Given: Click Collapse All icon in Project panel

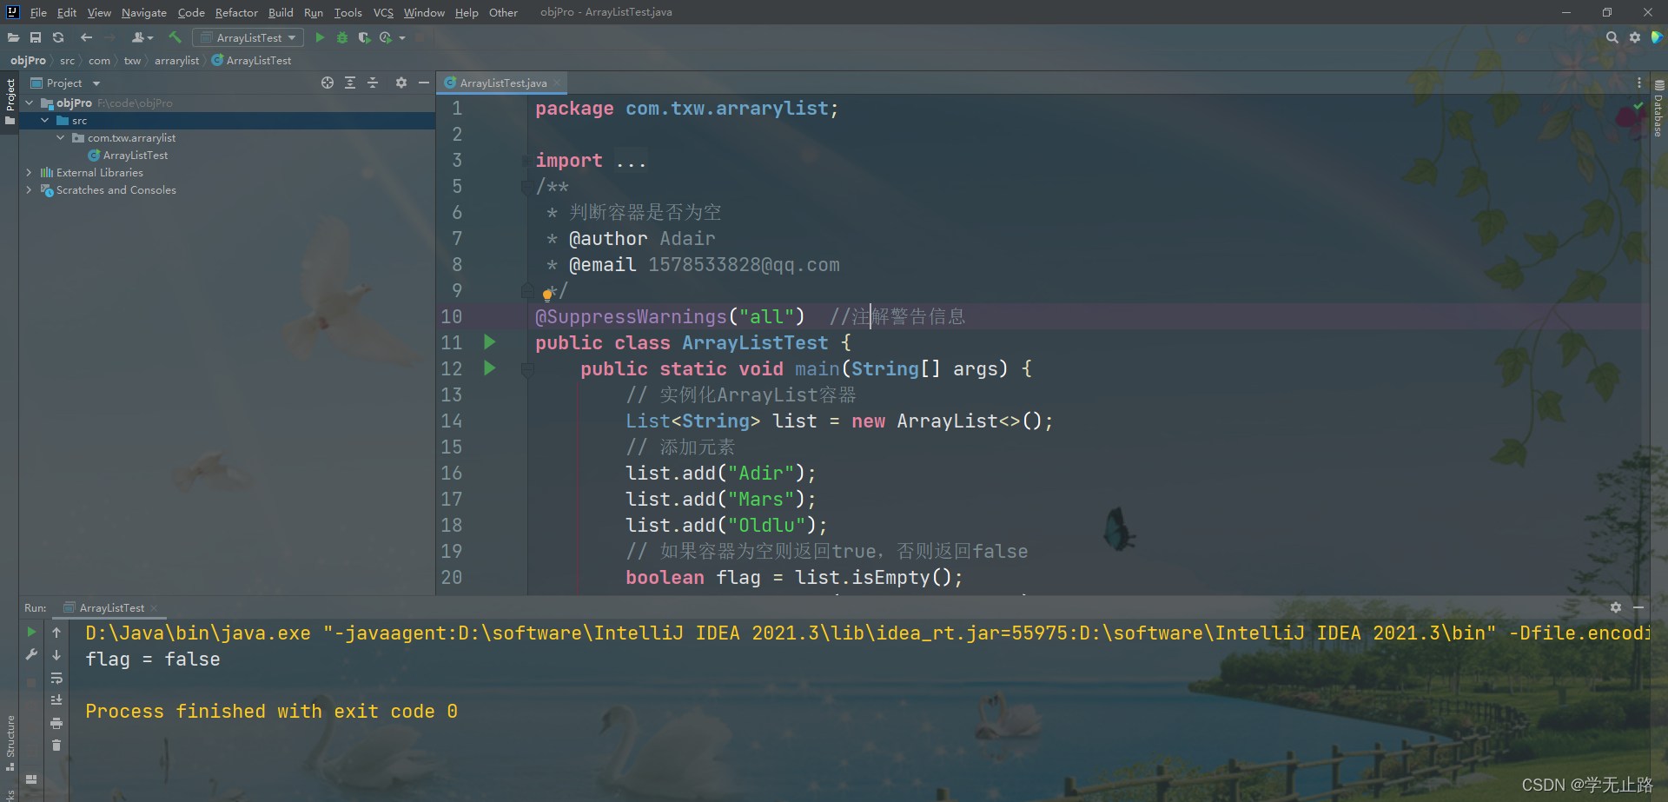Looking at the screenshot, I should point(373,83).
